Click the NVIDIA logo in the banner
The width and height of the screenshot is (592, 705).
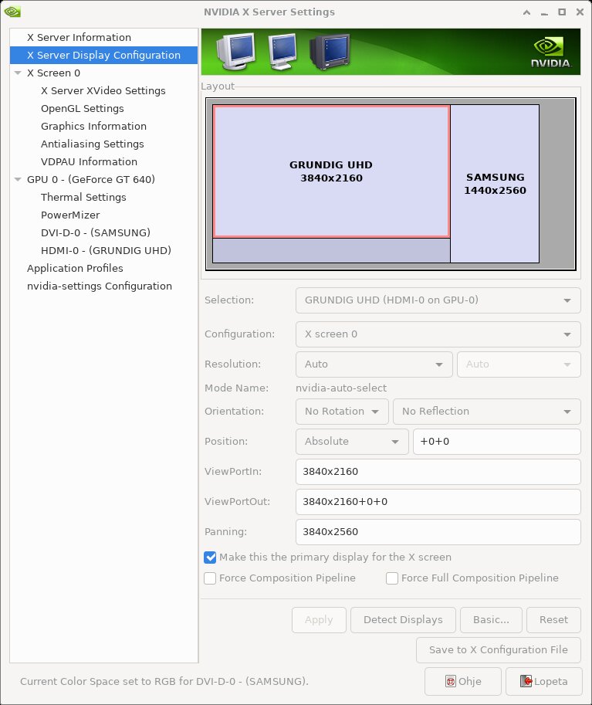(550, 53)
